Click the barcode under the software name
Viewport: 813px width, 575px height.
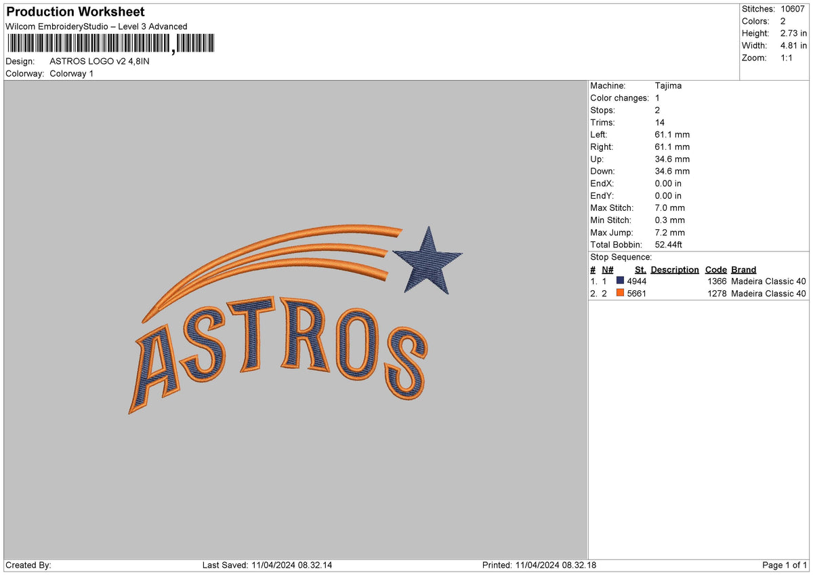pyautogui.click(x=110, y=44)
